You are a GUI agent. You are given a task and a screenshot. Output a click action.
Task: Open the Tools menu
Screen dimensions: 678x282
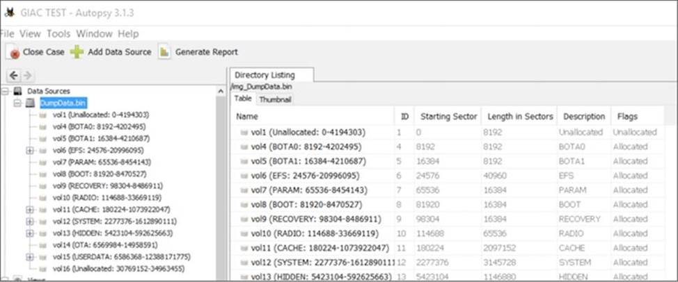58,33
